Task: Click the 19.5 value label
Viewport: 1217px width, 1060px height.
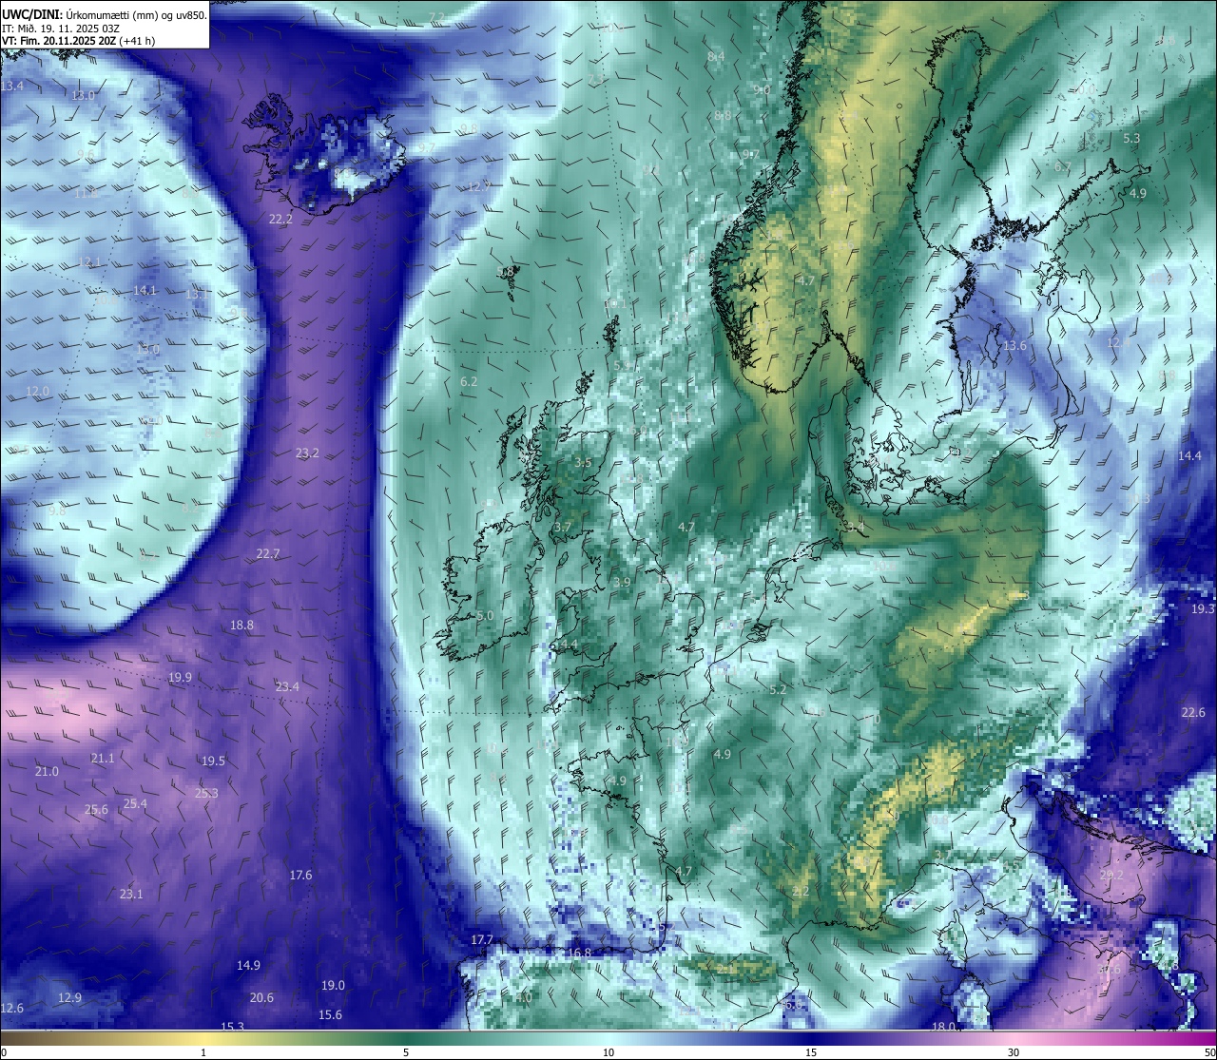Action: tap(213, 761)
